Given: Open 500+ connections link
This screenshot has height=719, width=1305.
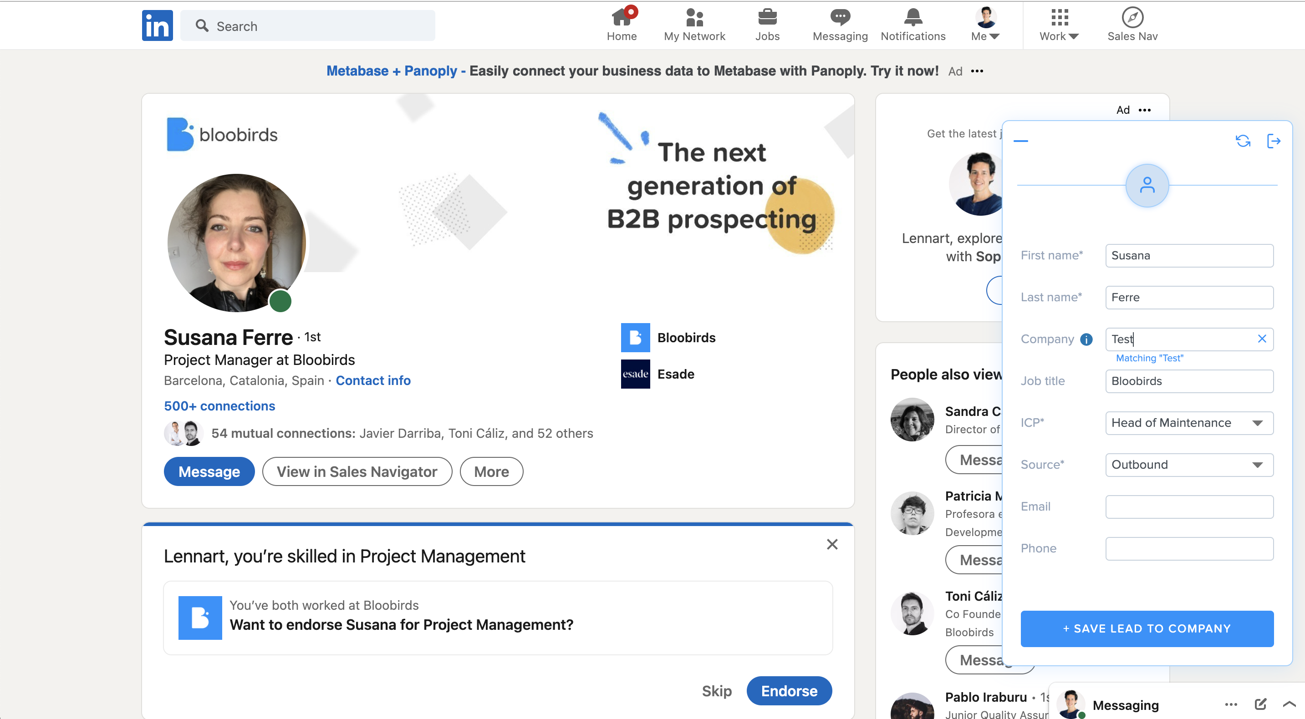Looking at the screenshot, I should [219, 405].
